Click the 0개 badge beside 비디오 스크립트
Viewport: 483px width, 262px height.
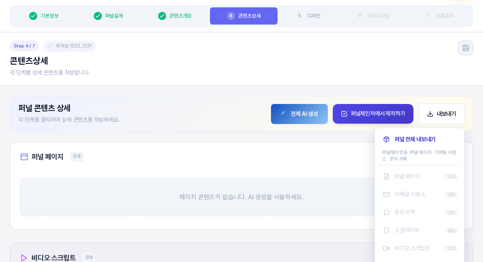pos(89,257)
